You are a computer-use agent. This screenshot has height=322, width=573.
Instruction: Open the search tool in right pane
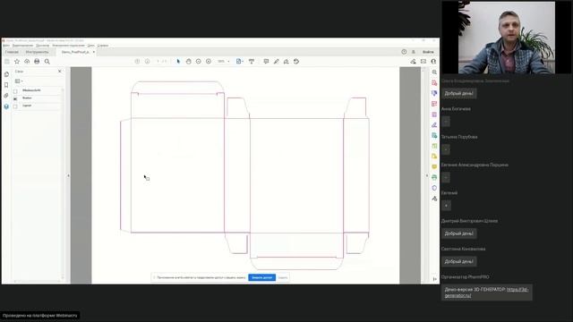coord(434,72)
